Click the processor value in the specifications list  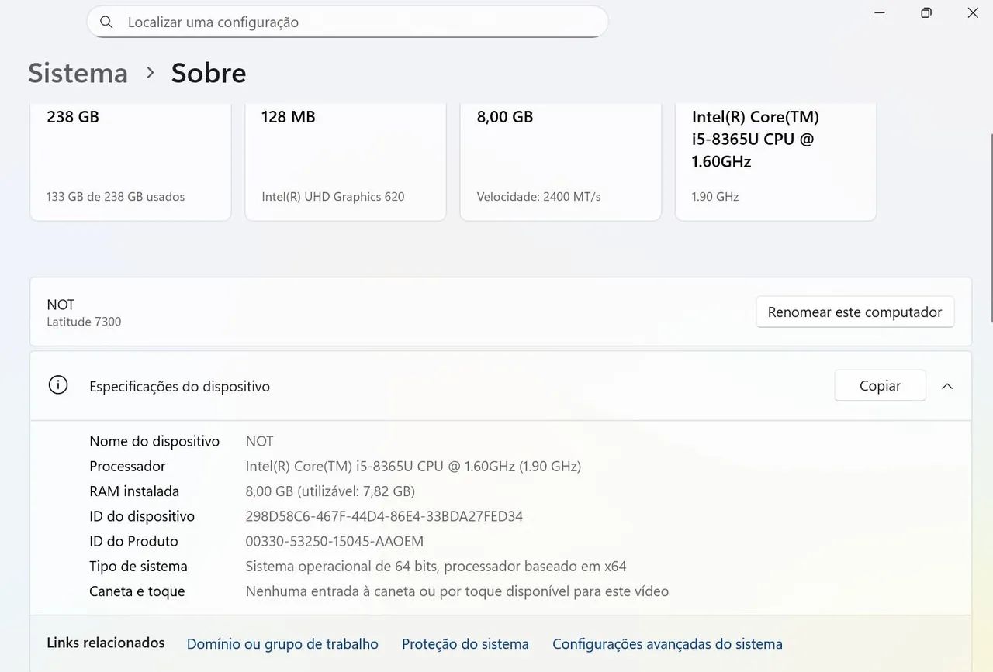tap(413, 467)
